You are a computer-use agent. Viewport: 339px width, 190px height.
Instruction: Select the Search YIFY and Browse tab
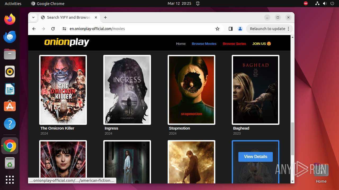point(69,17)
